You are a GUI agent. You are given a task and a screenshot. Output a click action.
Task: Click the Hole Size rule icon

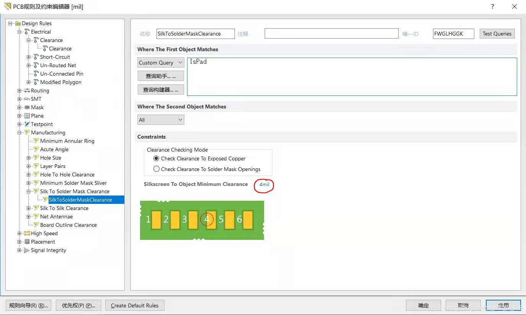pyautogui.click(x=36, y=158)
